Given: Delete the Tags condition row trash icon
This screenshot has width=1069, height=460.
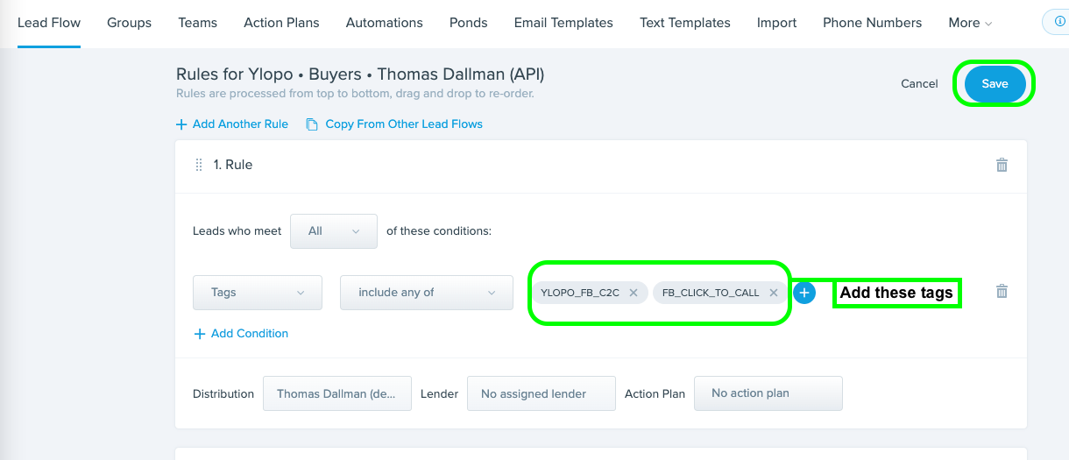Looking at the screenshot, I should (x=1002, y=292).
